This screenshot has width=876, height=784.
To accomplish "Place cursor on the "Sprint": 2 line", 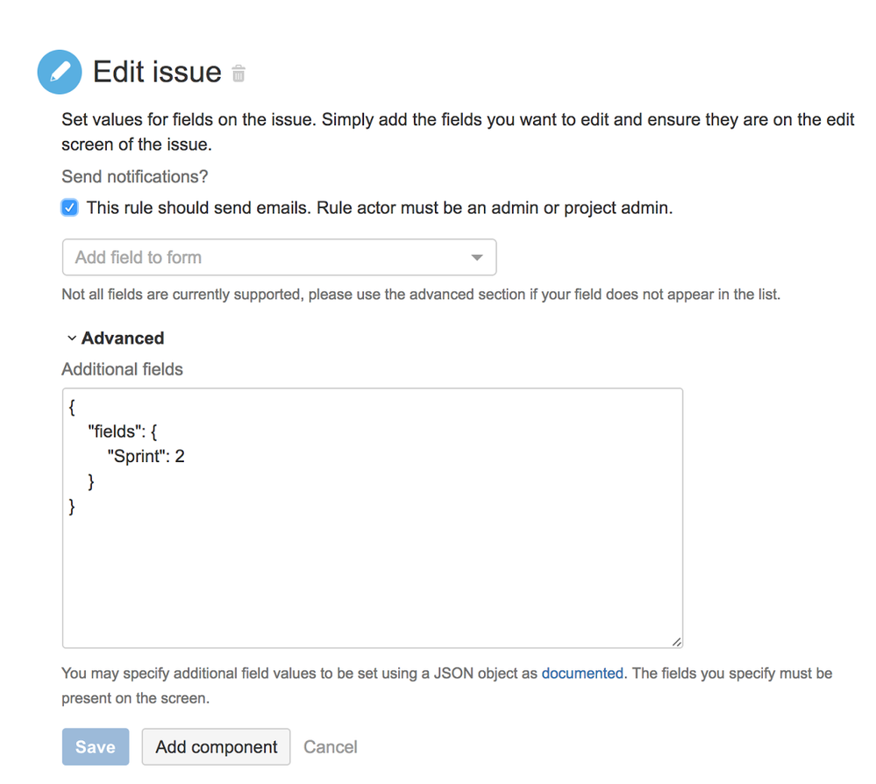I will pyautogui.click(x=146, y=457).
